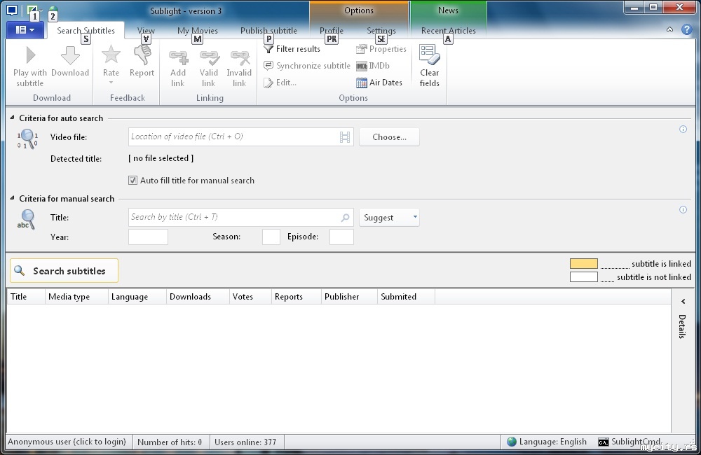Switch to the My Movies tab
Screen dimensions: 701x455
coord(197,30)
